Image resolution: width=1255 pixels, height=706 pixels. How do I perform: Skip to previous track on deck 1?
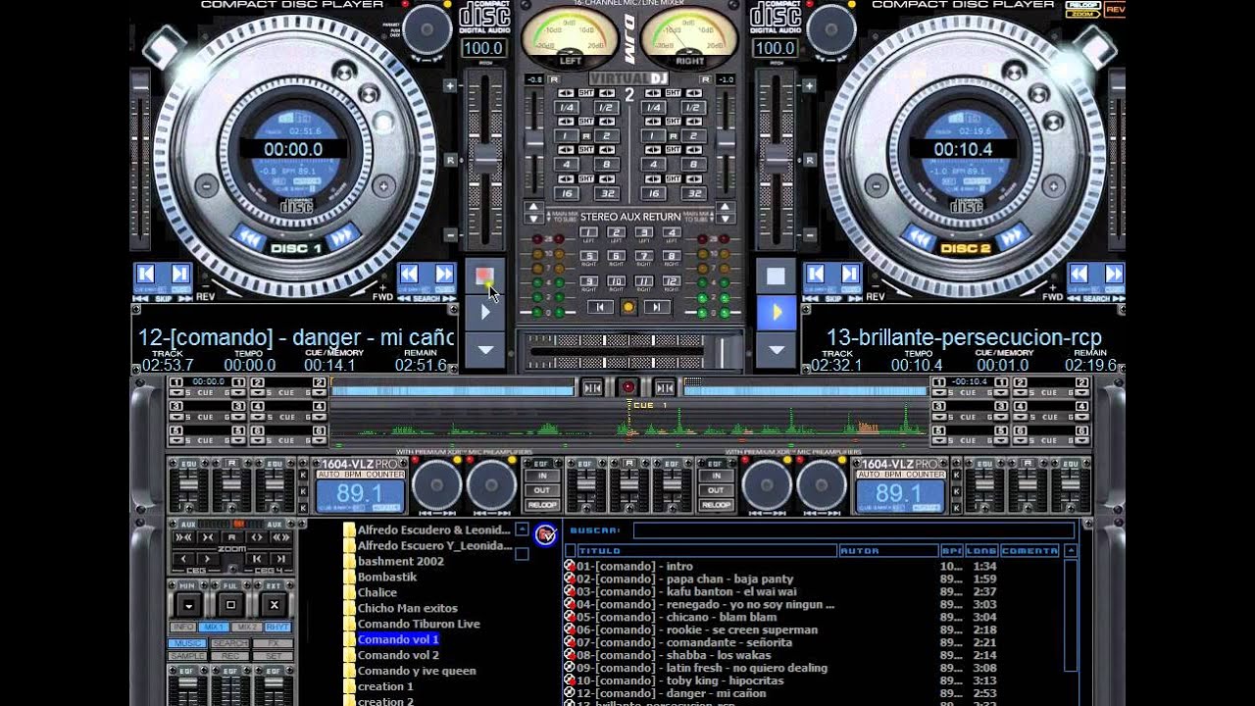coord(146,274)
